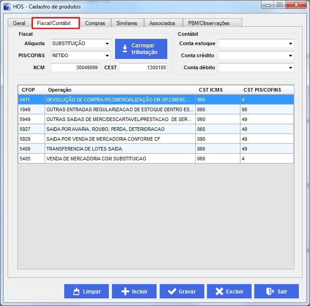Image resolution: width=310 pixels, height=306 pixels.
Task: Open the Conta débito dropdown
Action: 290,68
